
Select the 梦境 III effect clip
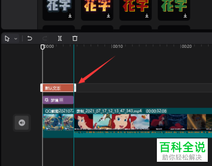(x=58, y=100)
